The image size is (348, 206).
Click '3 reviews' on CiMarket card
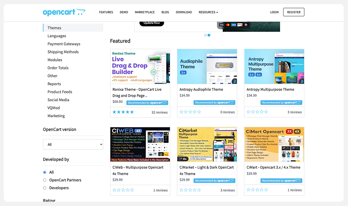coord(228,190)
